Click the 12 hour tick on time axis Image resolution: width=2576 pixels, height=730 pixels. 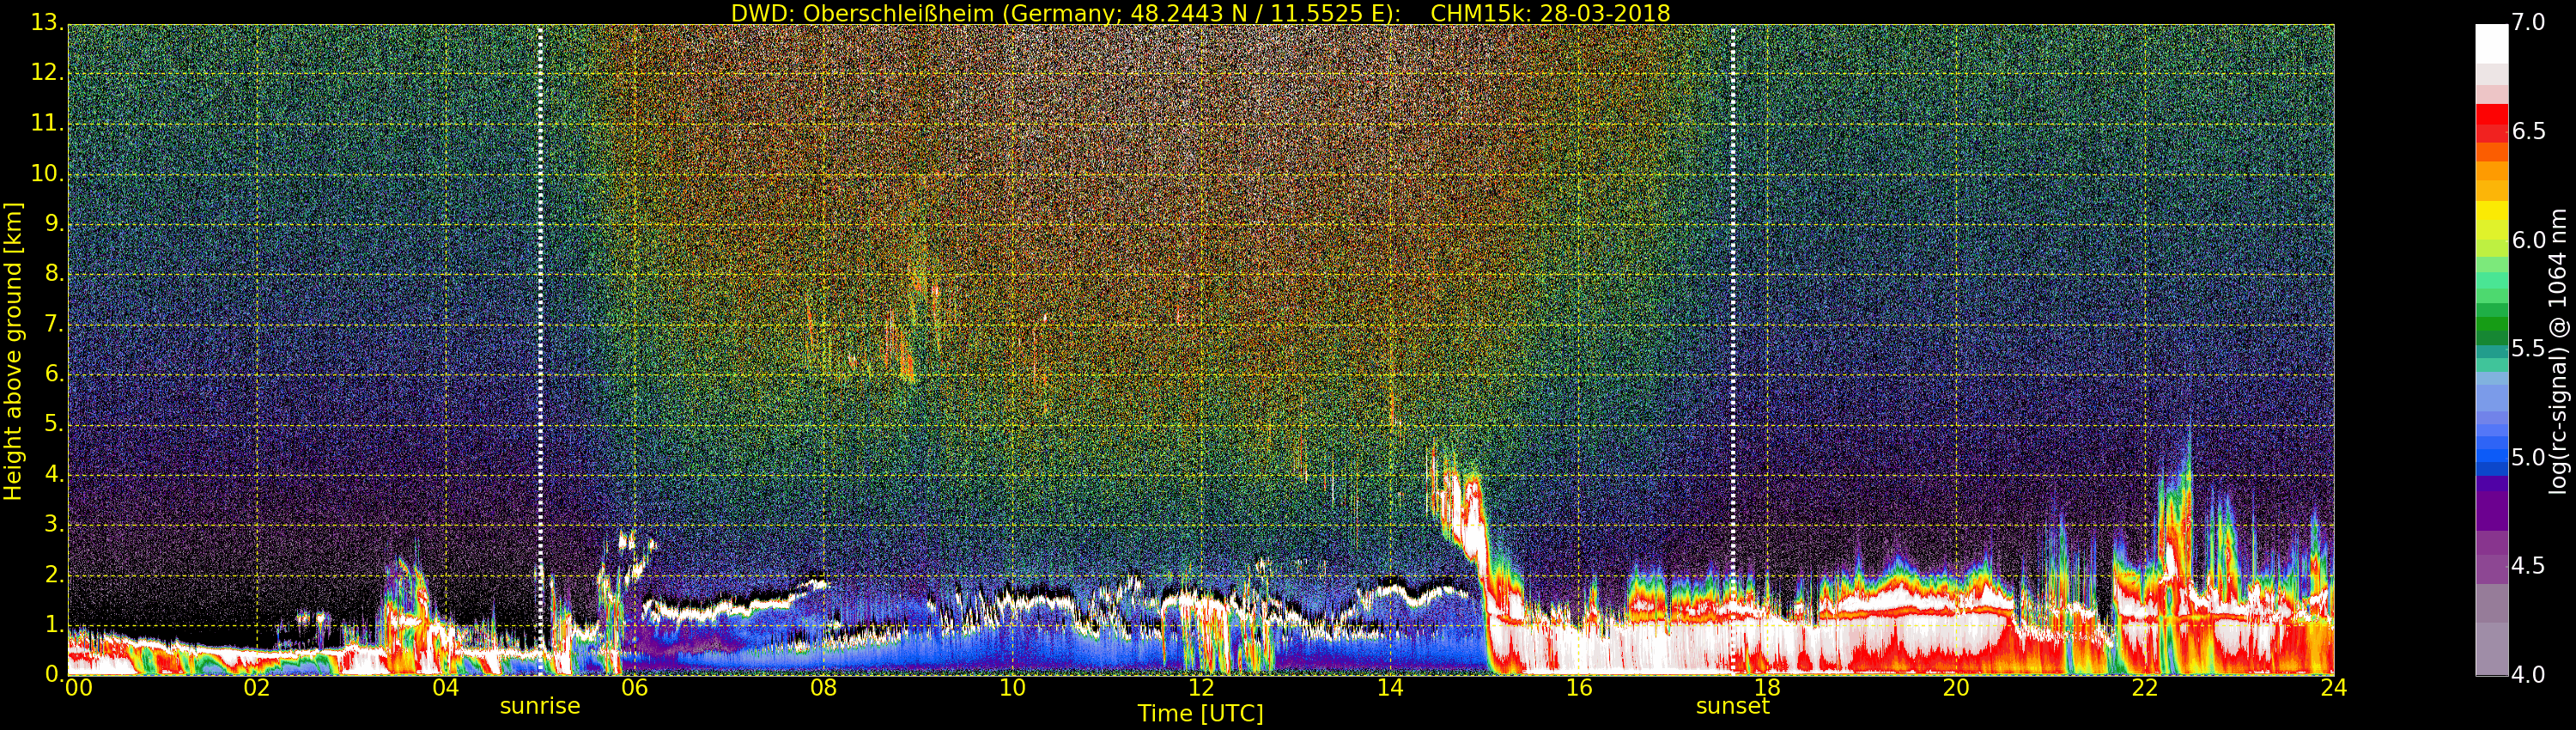pyautogui.click(x=1201, y=688)
